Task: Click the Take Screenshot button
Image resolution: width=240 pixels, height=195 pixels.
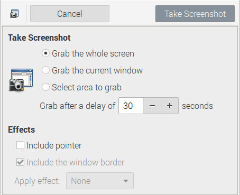Action: click(x=195, y=14)
